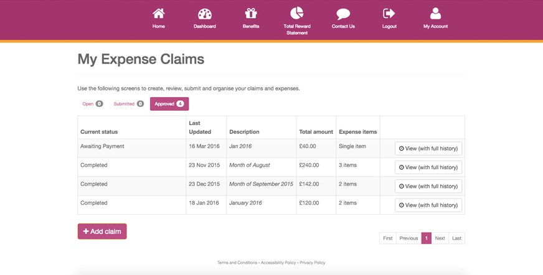View full history for Month of August claim

coord(428,167)
